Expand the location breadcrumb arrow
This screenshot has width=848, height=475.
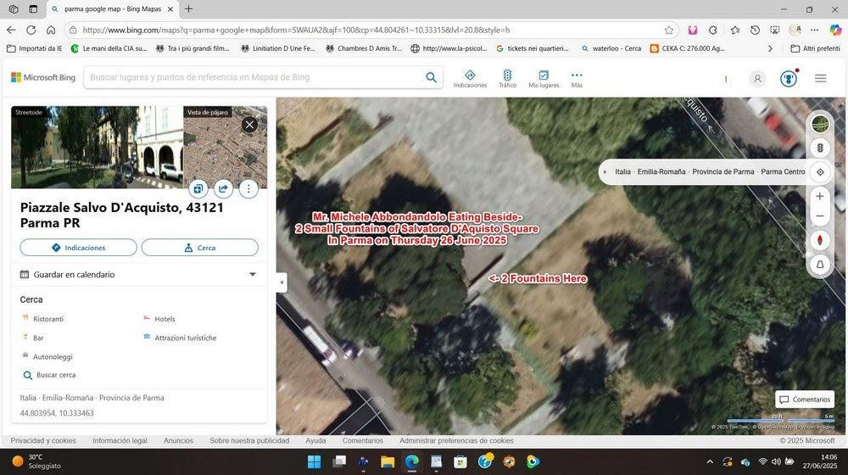[605, 172]
